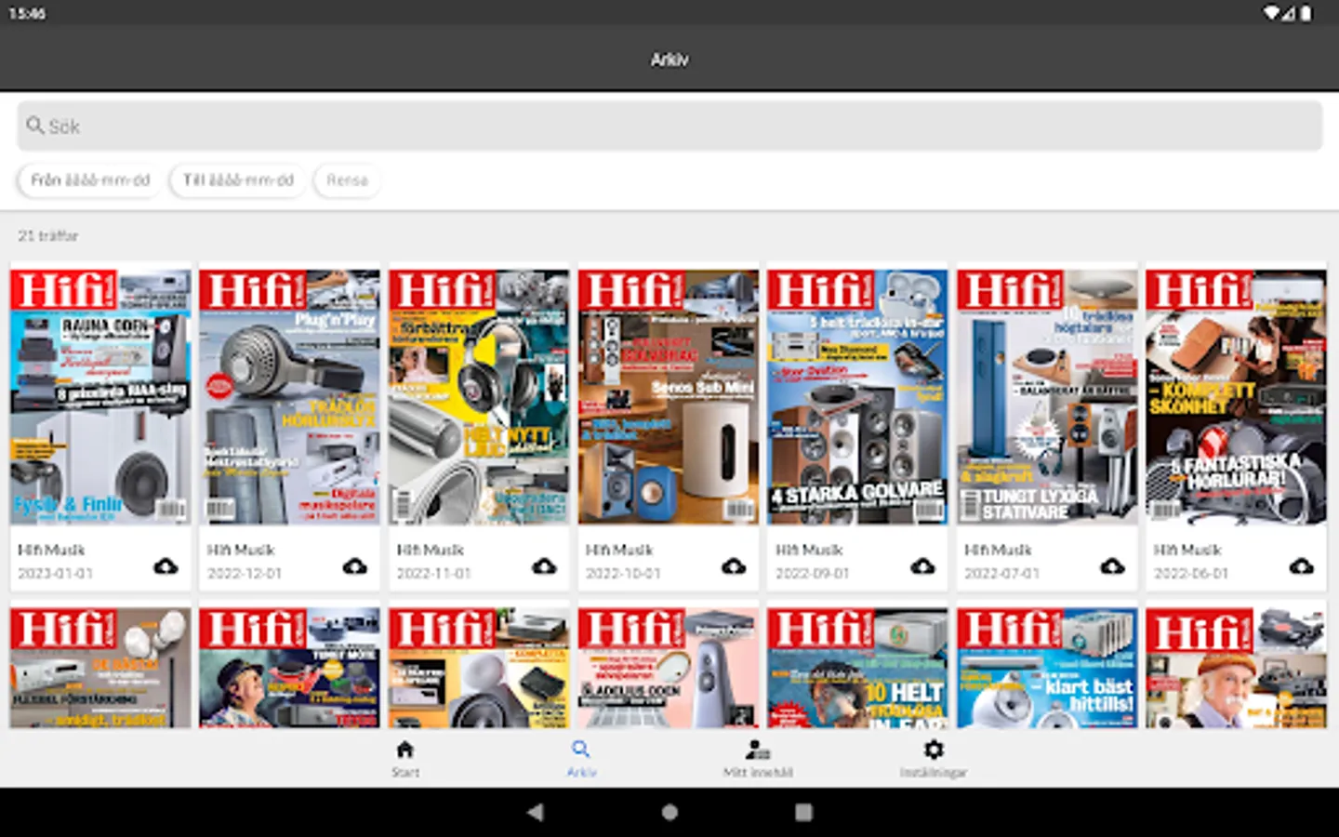Image resolution: width=1339 pixels, height=837 pixels.
Task: Click the date text 2022-06-01
Action: coord(1191,573)
